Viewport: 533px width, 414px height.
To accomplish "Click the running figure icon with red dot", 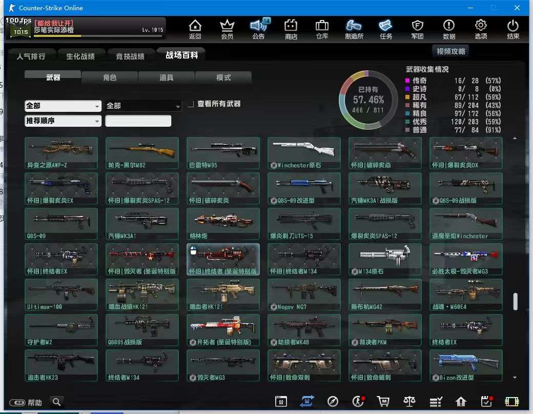I will (358, 401).
